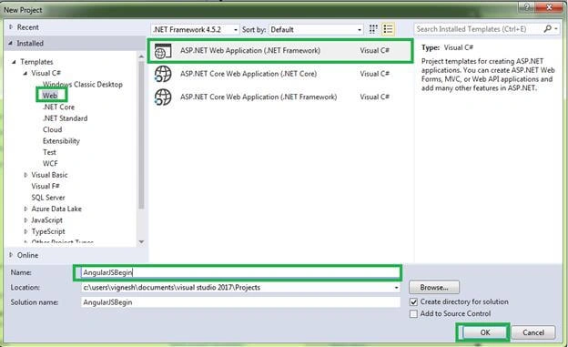Click the OK button

pyautogui.click(x=484, y=332)
